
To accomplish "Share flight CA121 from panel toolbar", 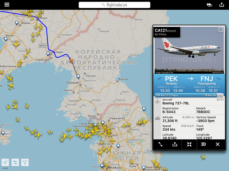I will click(175, 144).
